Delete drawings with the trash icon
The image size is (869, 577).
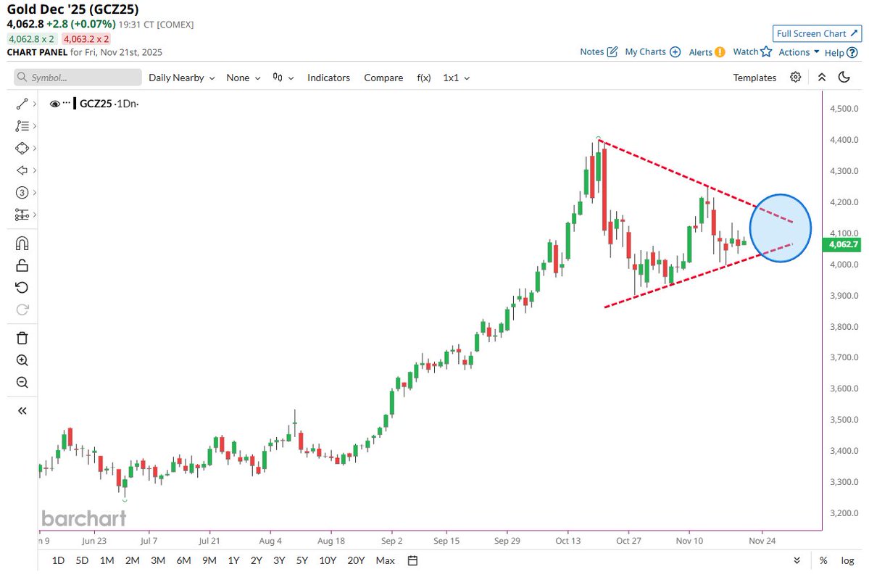pyautogui.click(x=22, y=338)
